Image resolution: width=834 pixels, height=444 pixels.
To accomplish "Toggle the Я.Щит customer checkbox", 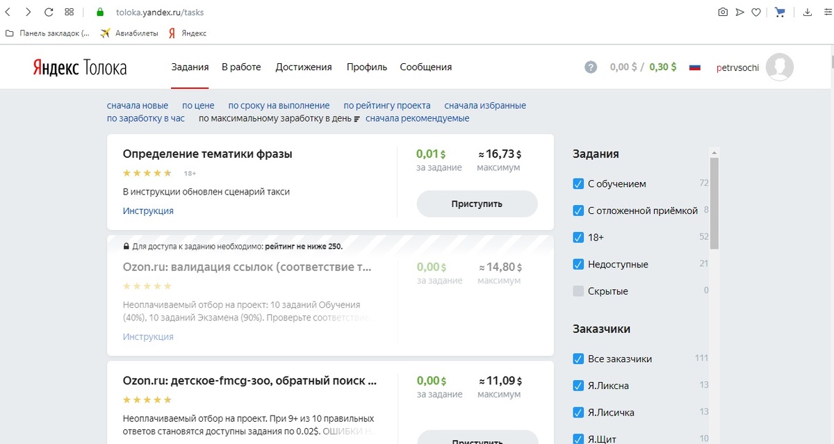I will (x=578, y=438).
